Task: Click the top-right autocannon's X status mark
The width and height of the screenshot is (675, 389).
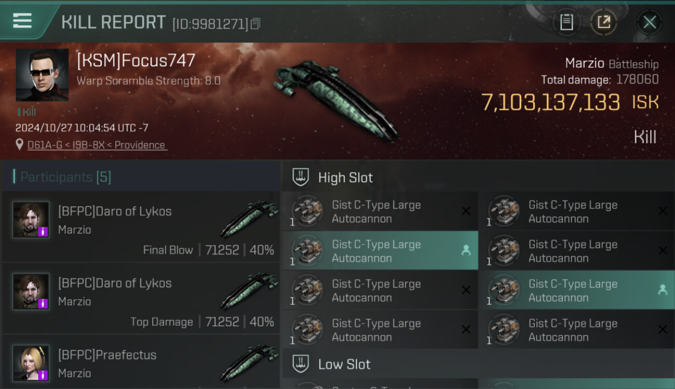Action: (663, 211)
